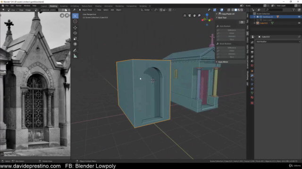Open the Modifiers wrench tab icon
The width and height of the screenshot is (302, 169).
click(x=252, y=76)
